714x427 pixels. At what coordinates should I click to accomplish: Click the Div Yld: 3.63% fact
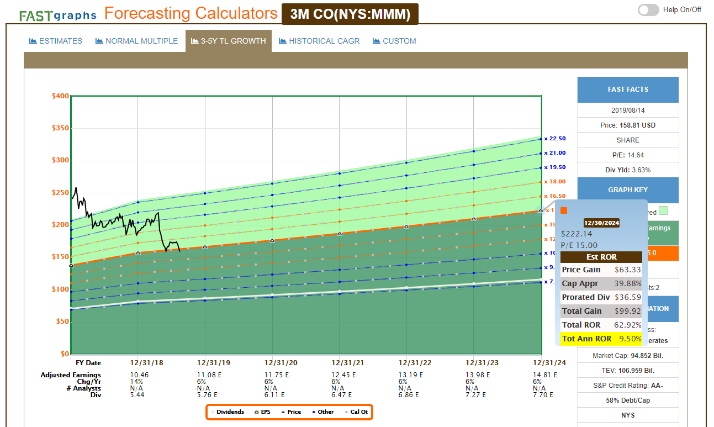pos(628,170)
